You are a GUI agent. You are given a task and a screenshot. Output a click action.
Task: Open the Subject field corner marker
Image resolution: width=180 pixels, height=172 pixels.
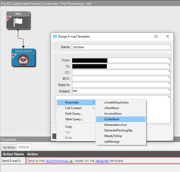point(169,90)
